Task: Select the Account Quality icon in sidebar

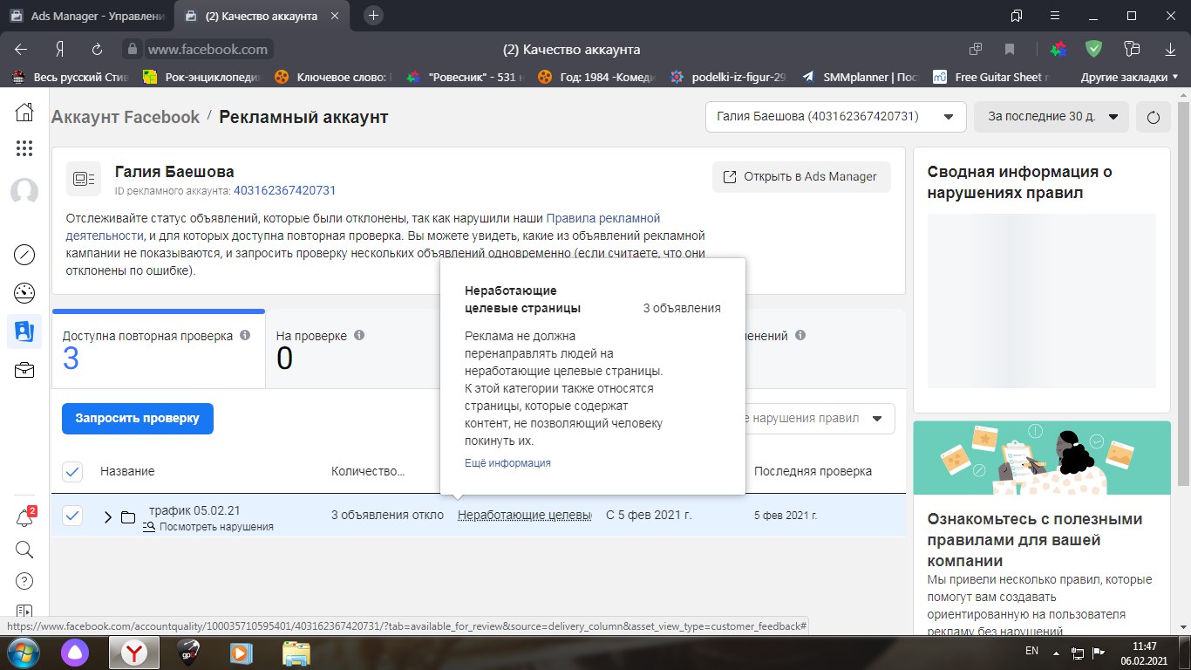Action: (24, 332)
